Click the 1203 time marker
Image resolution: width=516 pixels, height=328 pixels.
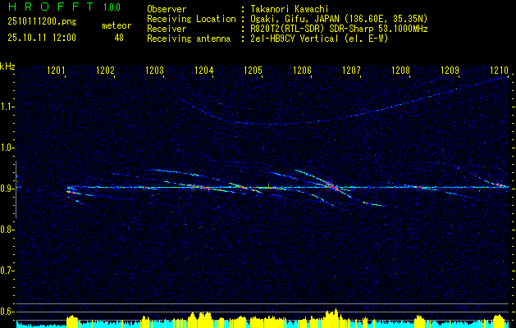155,70
